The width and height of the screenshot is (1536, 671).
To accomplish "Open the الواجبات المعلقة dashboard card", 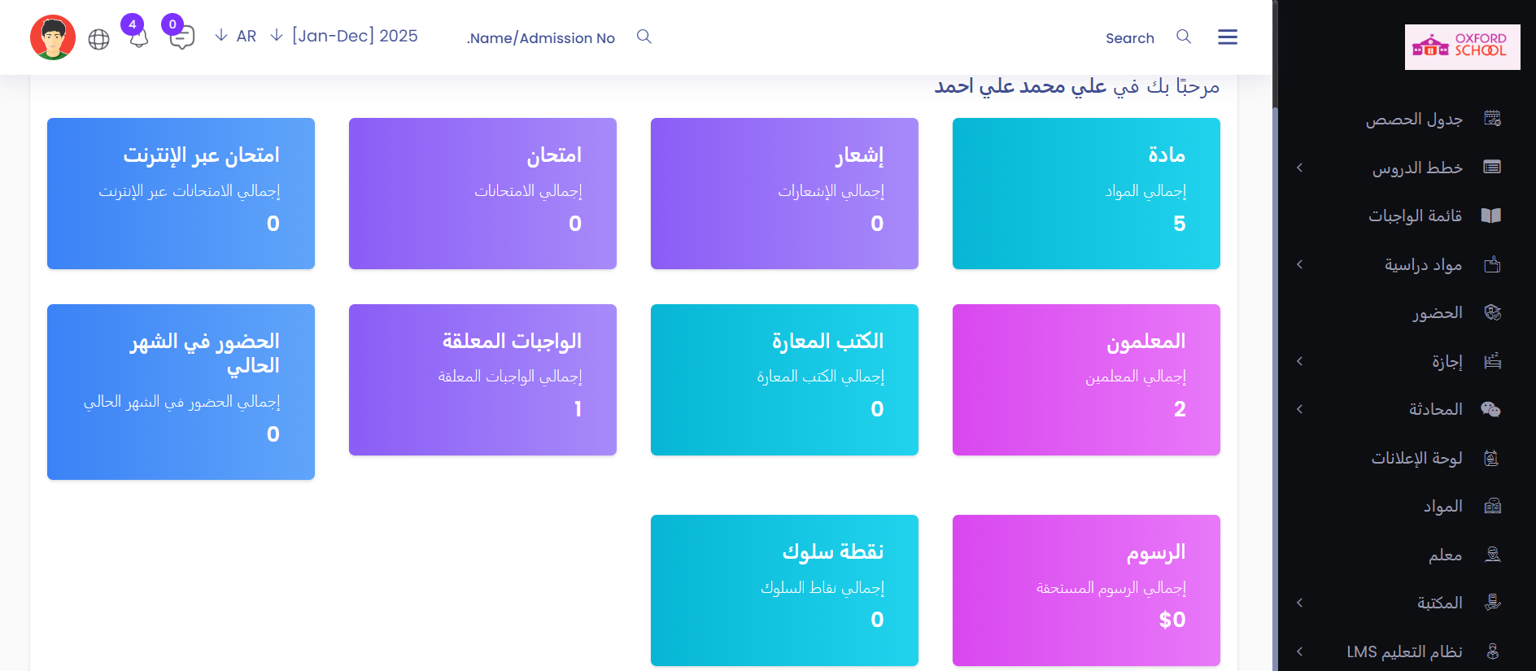I will click(482, 379).
